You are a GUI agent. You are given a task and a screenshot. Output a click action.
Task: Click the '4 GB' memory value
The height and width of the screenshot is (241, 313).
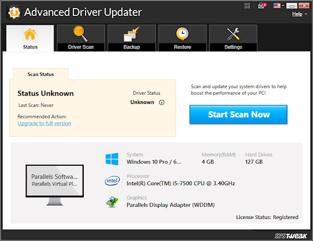pyautogui.click(x=208, y=162)
